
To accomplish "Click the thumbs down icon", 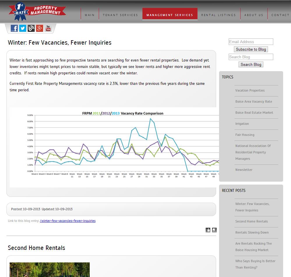I will [214, 230].
